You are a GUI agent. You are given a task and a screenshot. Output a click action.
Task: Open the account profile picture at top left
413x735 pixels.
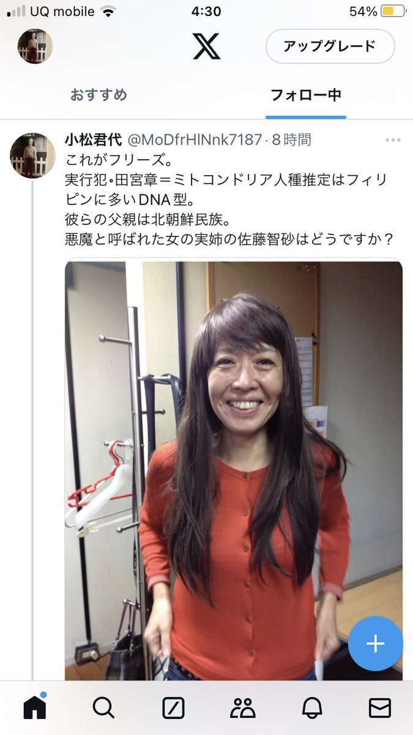click(35, 46)
